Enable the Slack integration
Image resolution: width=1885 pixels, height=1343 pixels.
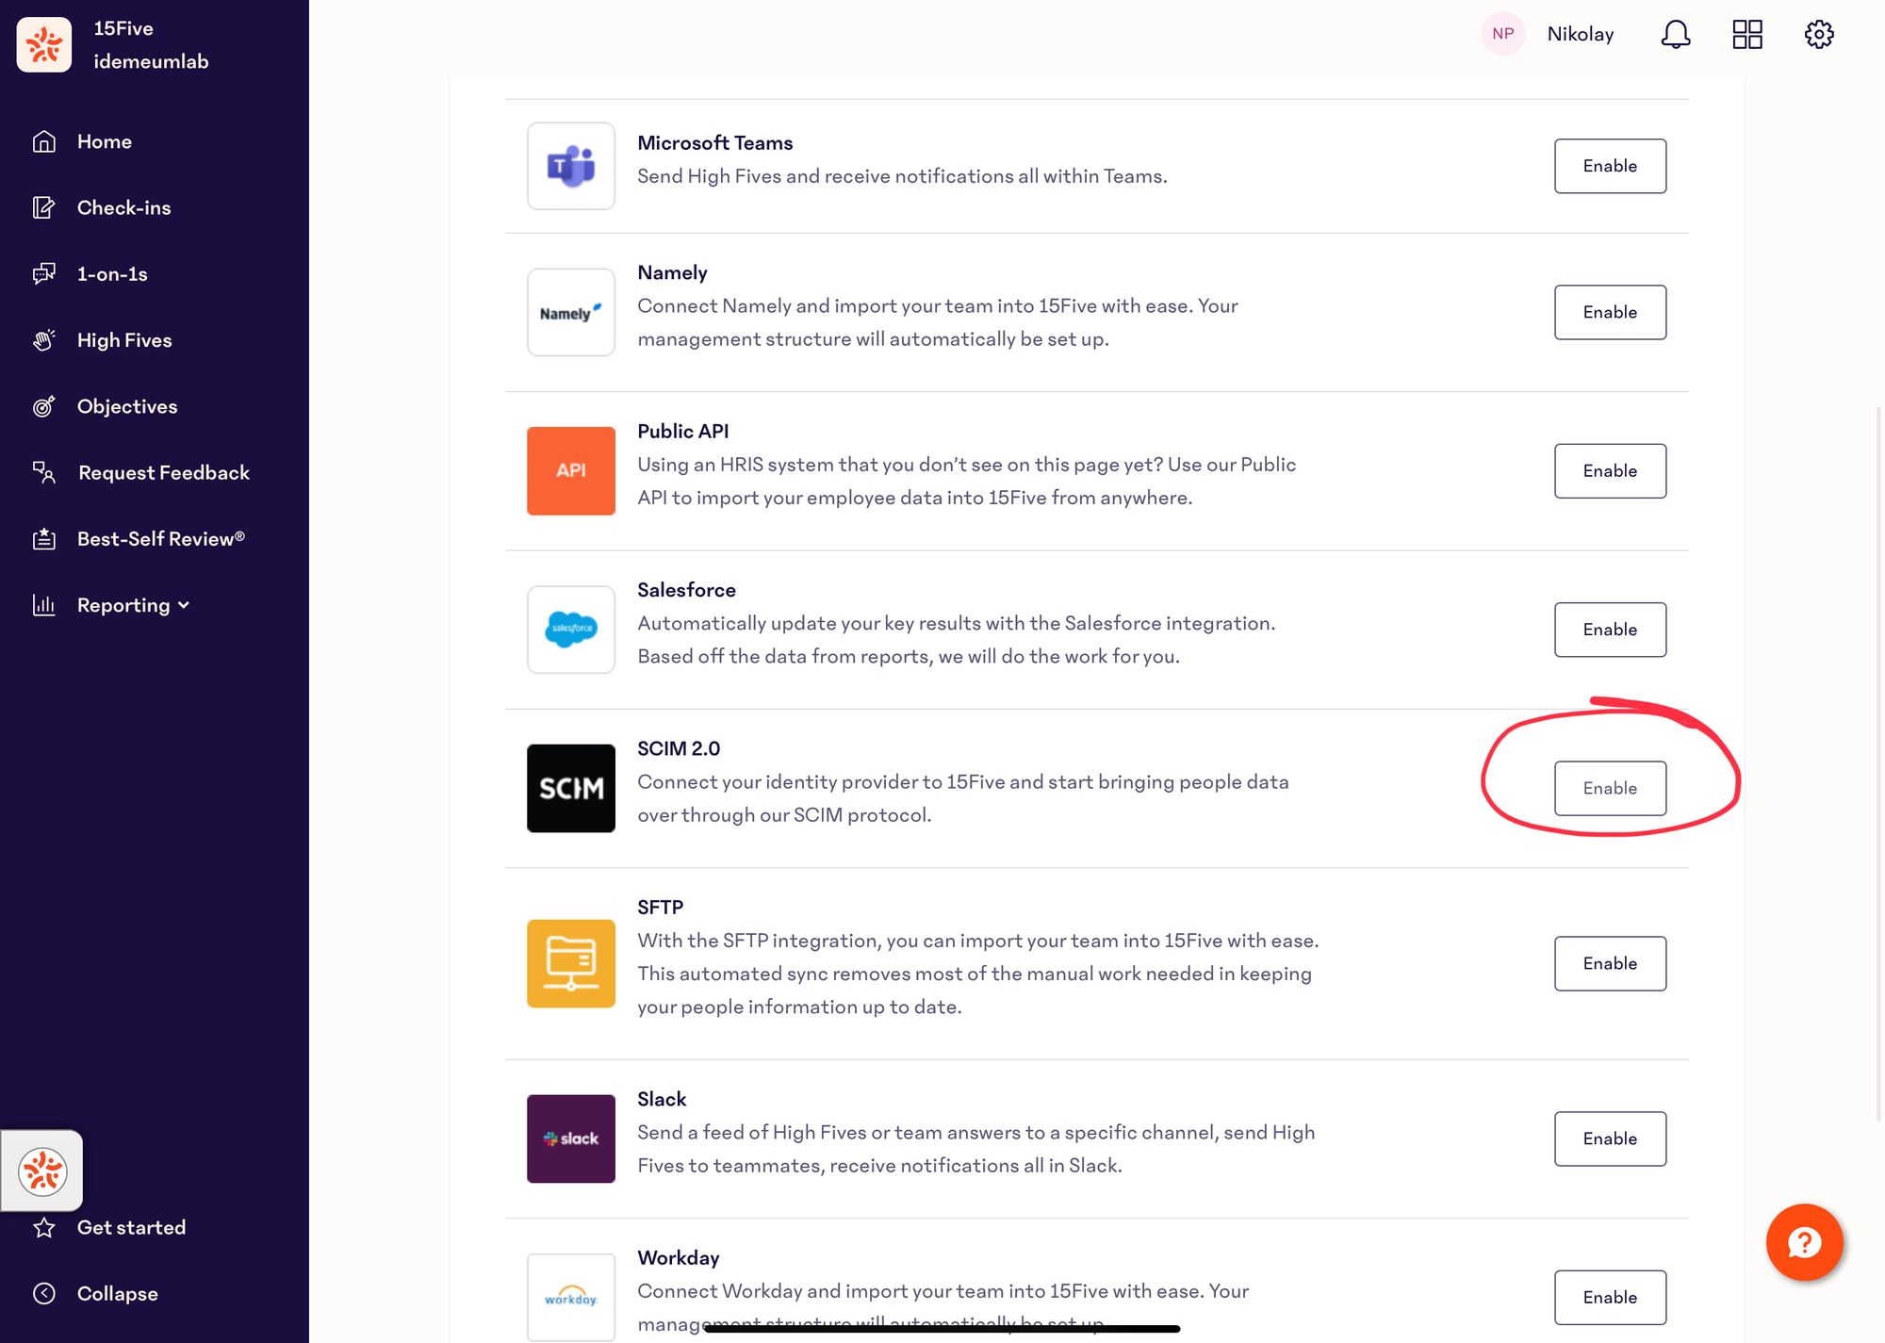(x=1610, y=1138)
